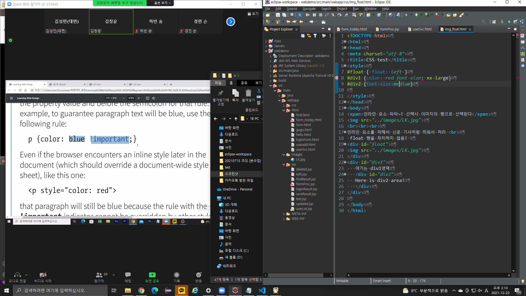
Task: Switch to the userSvc.html editor tab
Action: (x=422, y=29)
